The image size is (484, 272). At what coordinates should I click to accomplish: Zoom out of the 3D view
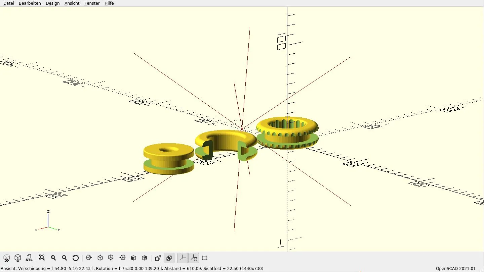pyautogui.click(x=64, y=258)
